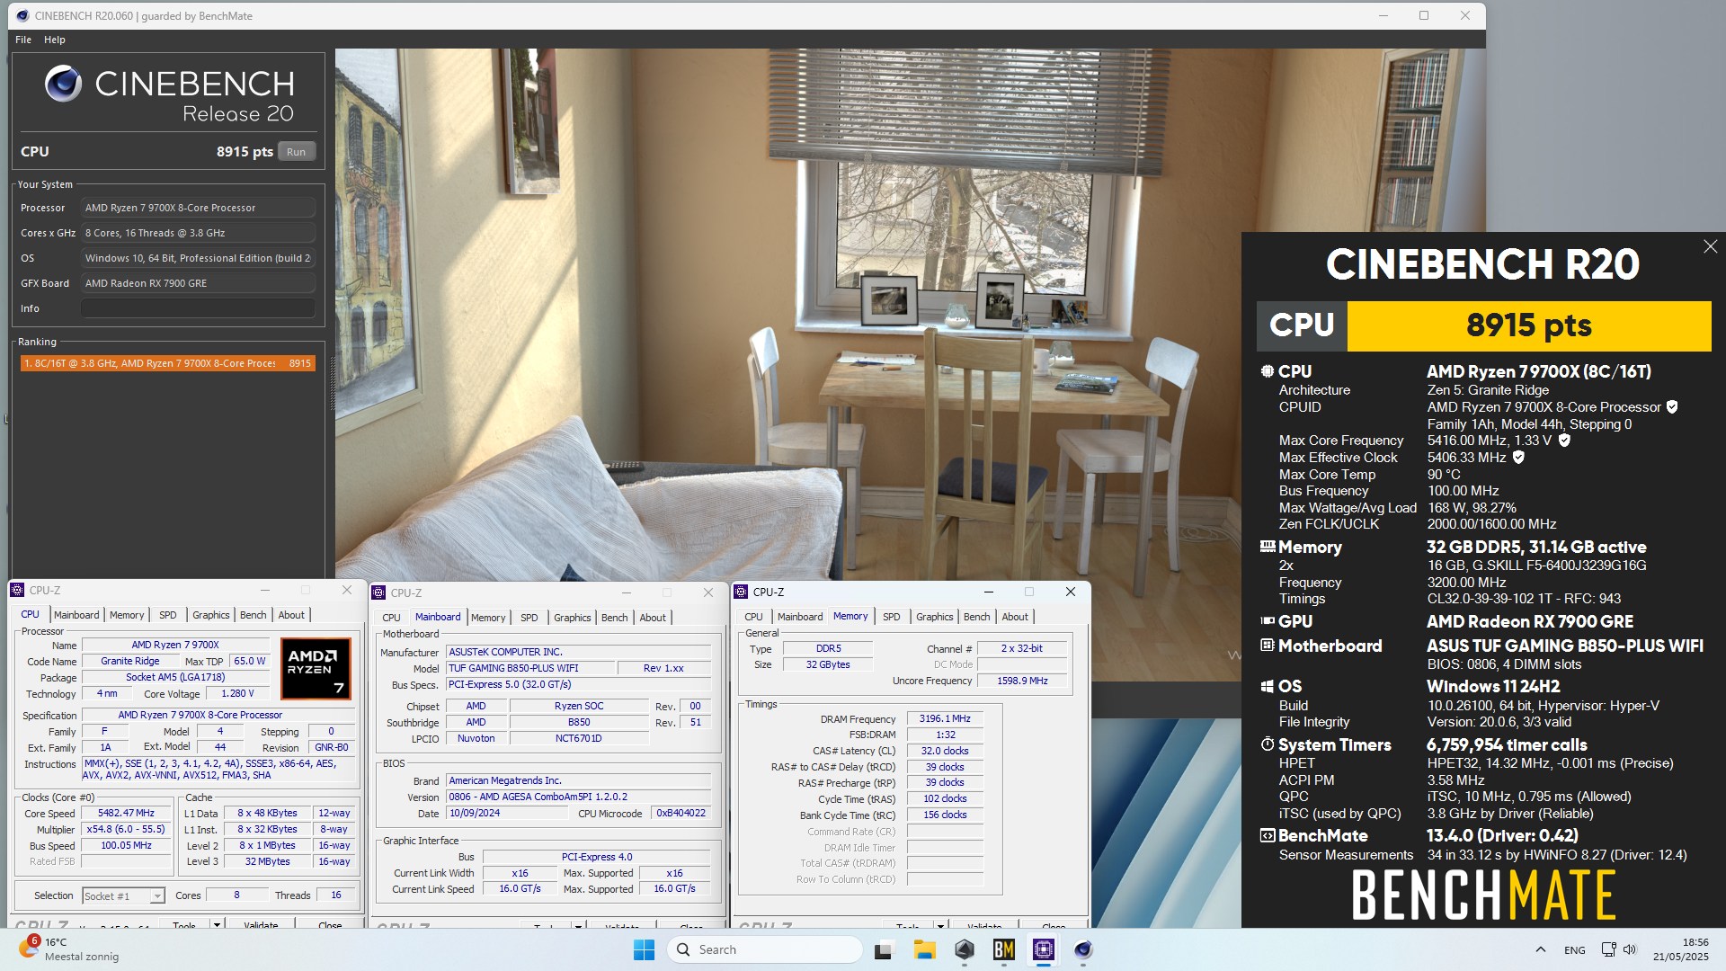Show hidden system tray icons chevron
This screenshot has height=971, width=1726.
(1540, 949)
